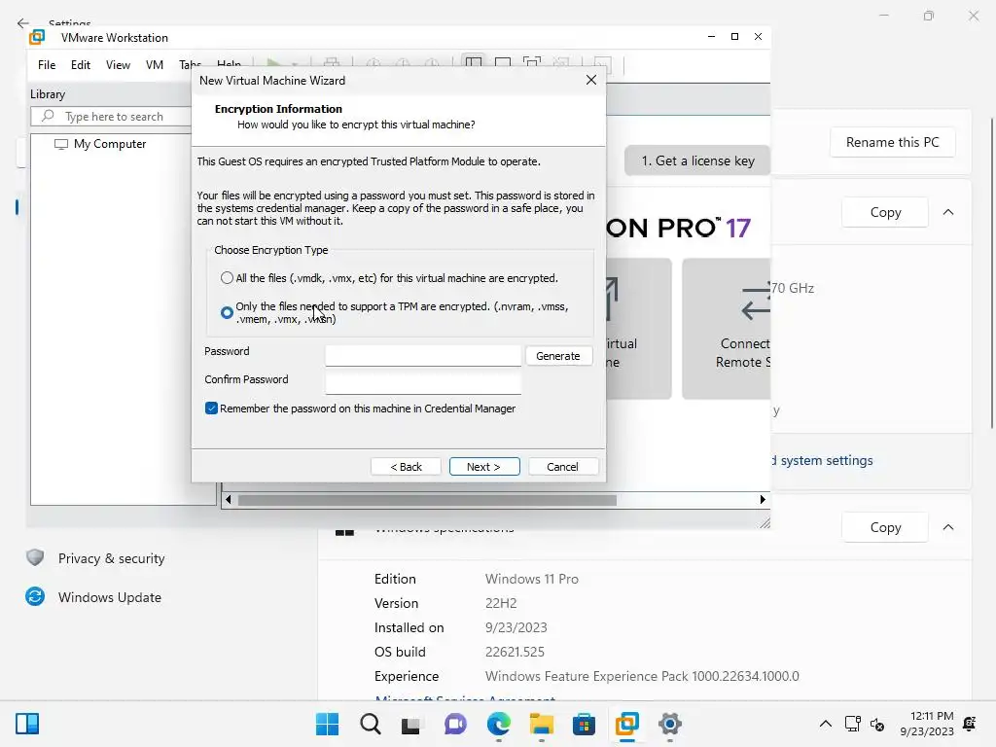Go to the next wizard step
The image size is (996, 747).
coord(484,466)
